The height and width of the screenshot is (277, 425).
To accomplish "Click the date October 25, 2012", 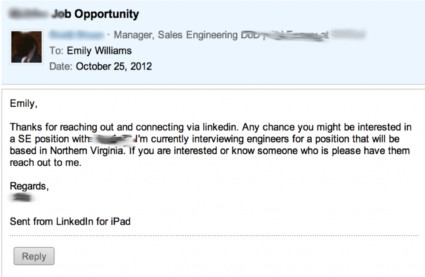I will click(114, 66).
